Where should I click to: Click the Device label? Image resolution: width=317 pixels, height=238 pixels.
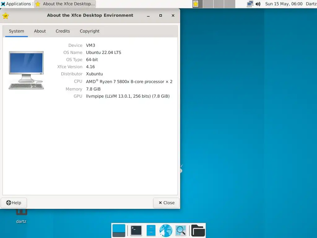[x=75, y=45]
